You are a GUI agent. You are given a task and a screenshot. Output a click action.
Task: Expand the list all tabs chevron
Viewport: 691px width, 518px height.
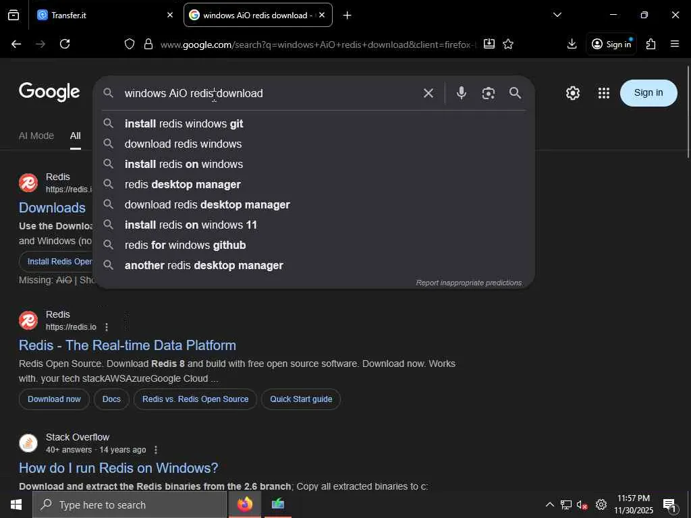tap(557, 15)
